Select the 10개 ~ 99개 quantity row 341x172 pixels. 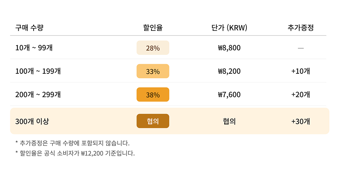34,48
